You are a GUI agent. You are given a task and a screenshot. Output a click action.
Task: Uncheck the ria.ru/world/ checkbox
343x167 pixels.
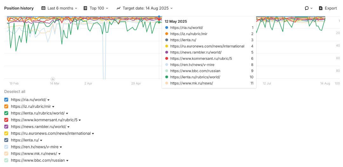coord(6,100)
